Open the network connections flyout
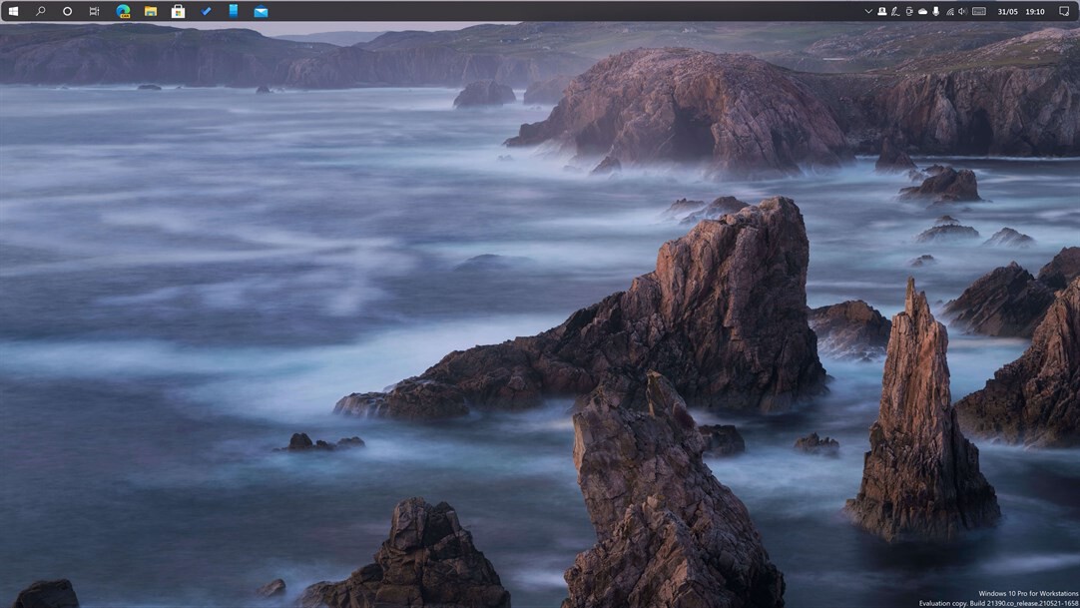The height and width of the screenshot is (608, 1080). tap(949, 11)
